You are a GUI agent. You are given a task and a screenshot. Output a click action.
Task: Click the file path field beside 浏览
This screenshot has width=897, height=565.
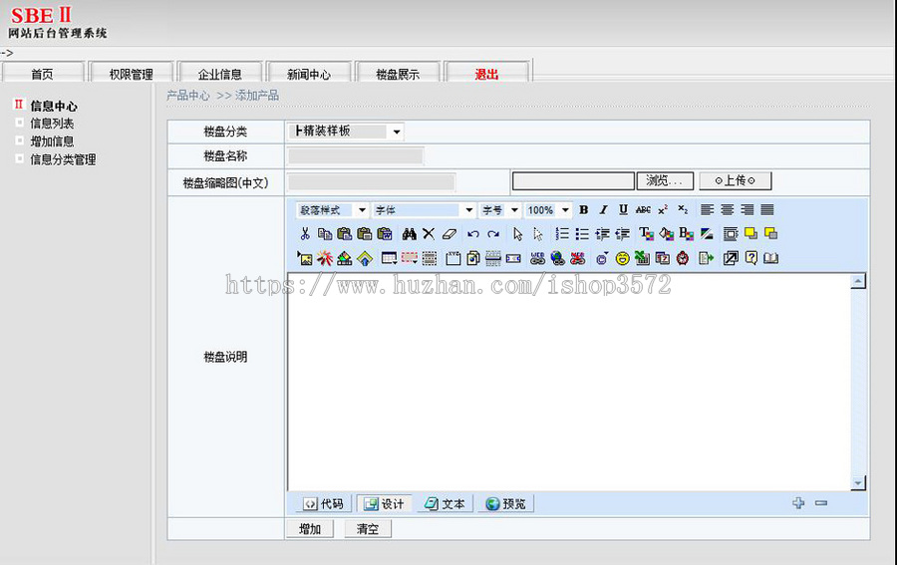pyautogui.click(x=573, y=180)
